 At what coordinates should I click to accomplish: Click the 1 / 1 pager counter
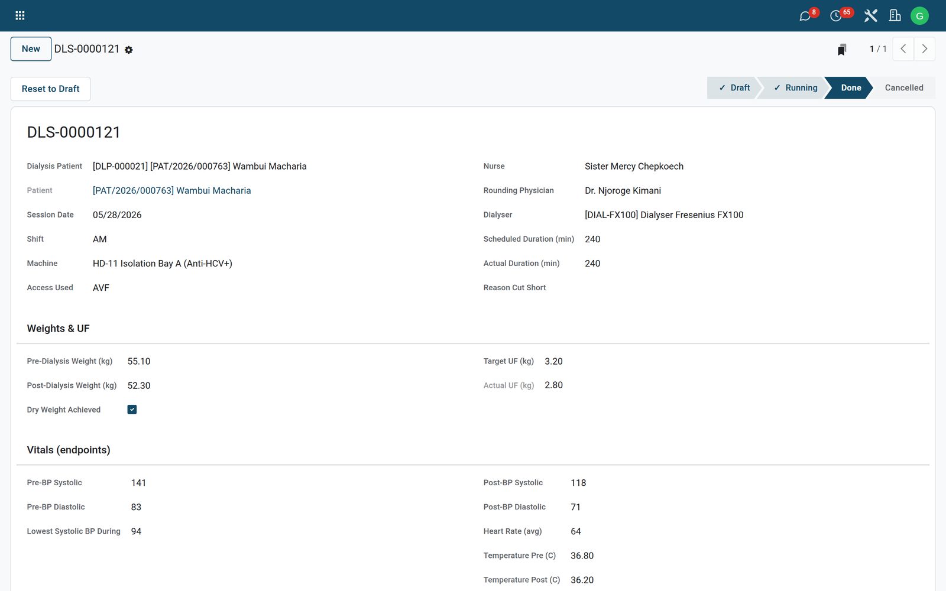pos(878,49)
